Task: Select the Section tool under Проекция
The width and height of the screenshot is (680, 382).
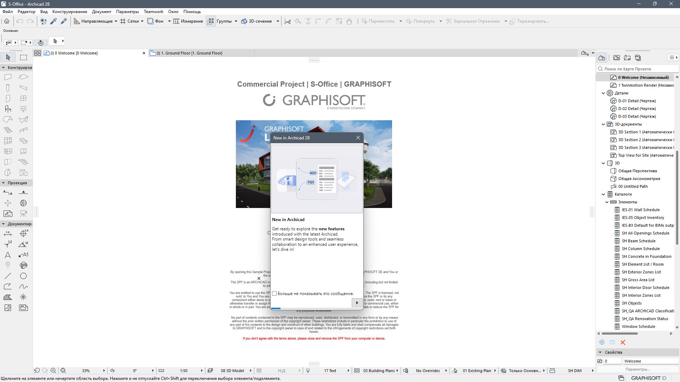Action: 8,192
